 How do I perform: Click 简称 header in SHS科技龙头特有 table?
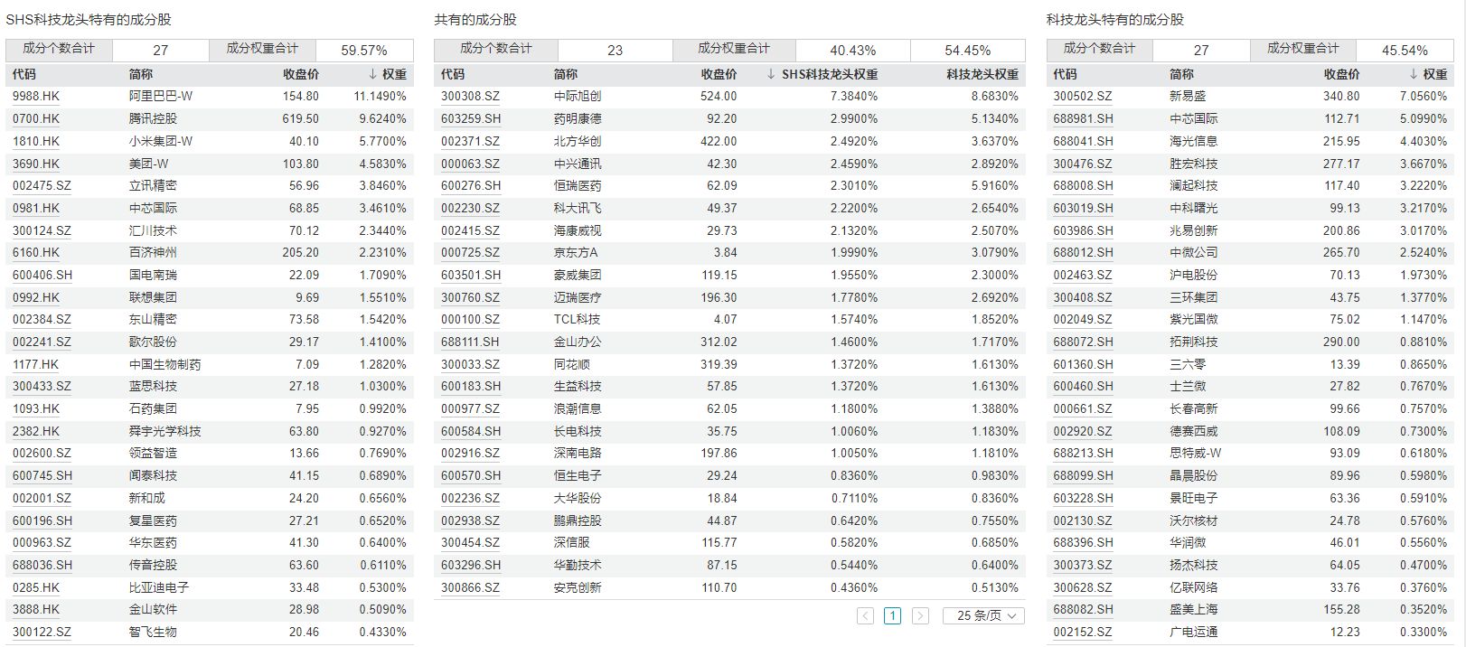click(141, 74)
